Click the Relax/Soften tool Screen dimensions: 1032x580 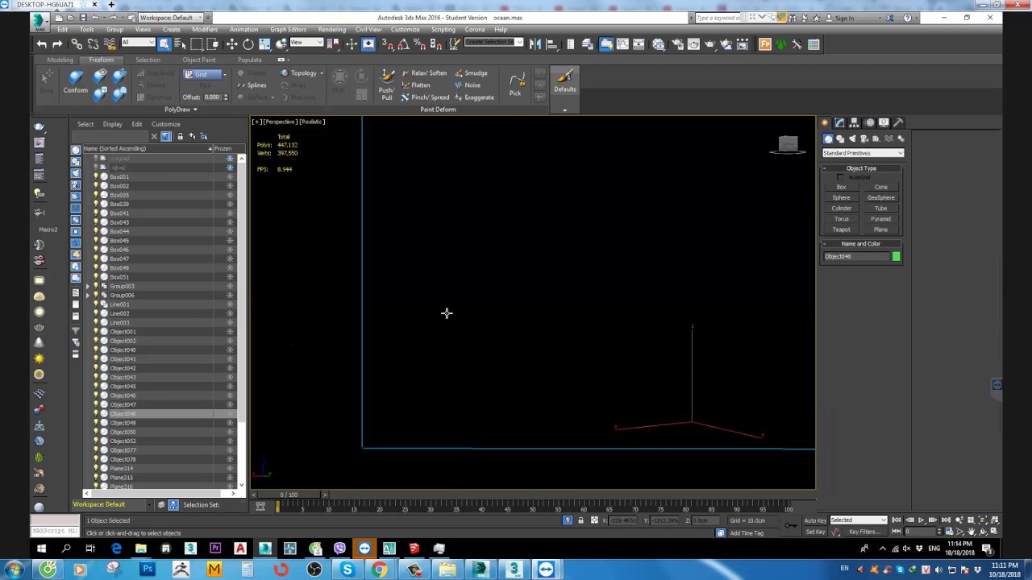click(424, 73)
